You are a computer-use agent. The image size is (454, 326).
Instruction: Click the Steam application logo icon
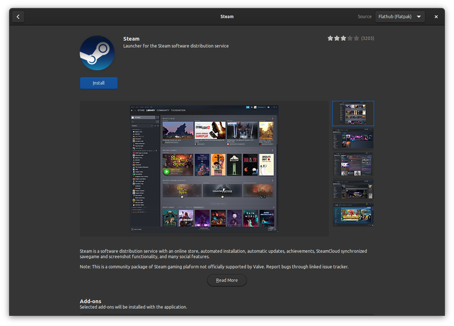[98, 53]
